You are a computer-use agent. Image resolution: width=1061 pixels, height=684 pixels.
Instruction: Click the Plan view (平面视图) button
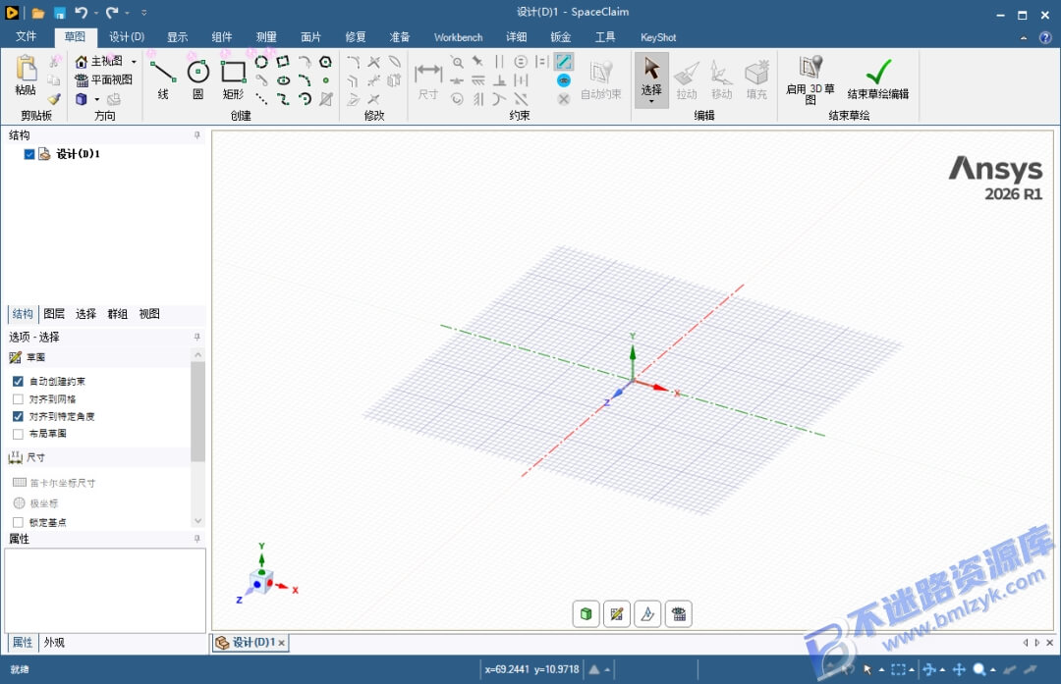tap(103, 79)
